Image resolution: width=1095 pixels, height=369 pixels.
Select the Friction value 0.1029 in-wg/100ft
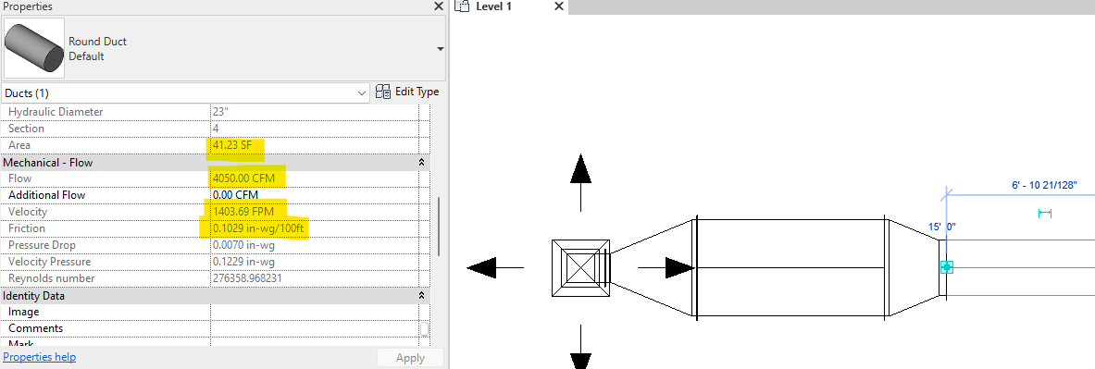pos(259,228)
